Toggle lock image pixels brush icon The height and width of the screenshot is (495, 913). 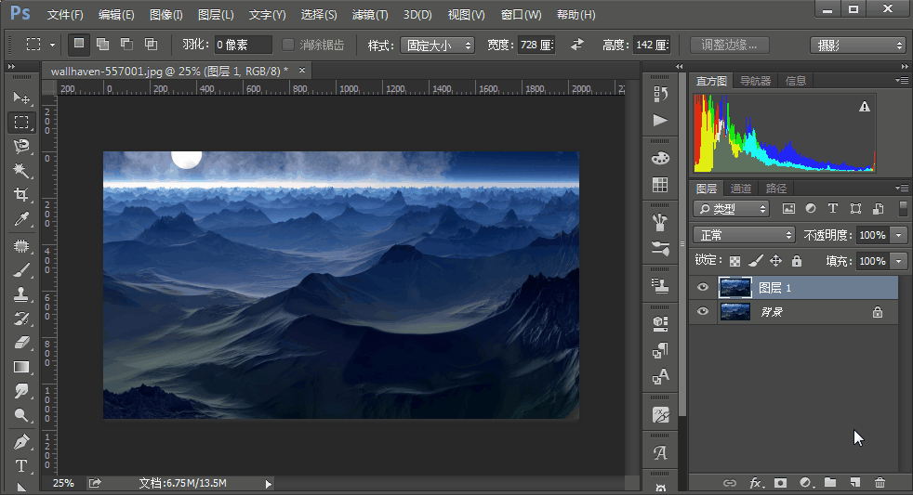tap(756, 261)
